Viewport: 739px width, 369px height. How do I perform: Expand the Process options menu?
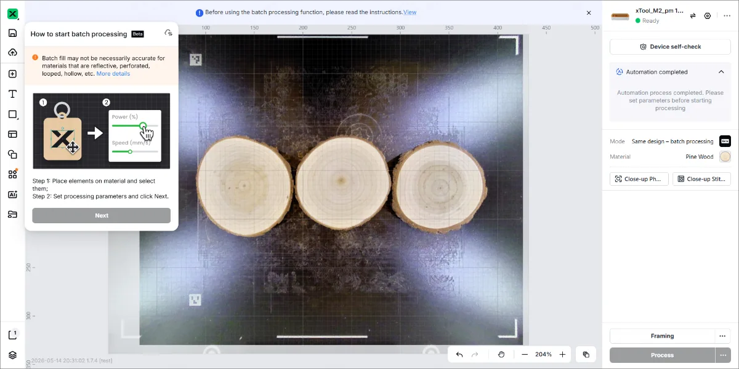pyautogui.click(x=723, y=355)
